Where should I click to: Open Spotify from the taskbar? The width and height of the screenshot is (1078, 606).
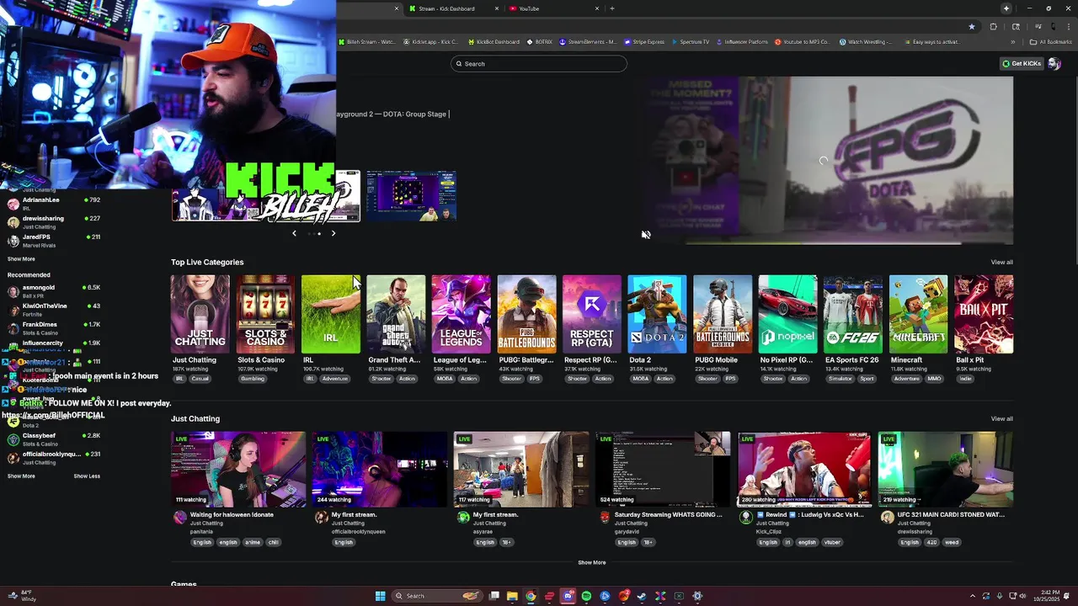586,596
